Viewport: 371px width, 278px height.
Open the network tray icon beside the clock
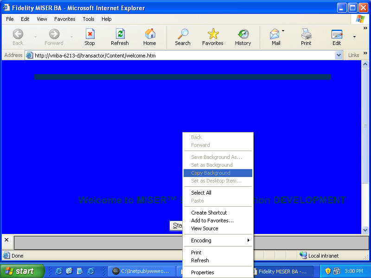click(337, 271)
